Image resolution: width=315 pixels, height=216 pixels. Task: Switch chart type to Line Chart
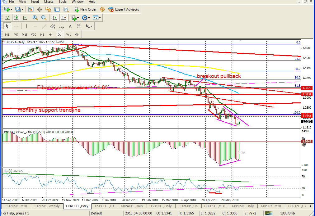coord(25,18)
